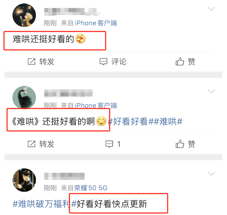Click repost icon on second post

point(32,144)
